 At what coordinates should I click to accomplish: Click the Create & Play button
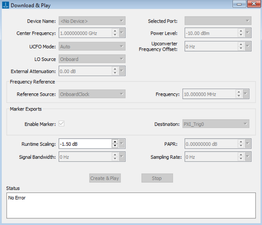click(x=105, y=178)
